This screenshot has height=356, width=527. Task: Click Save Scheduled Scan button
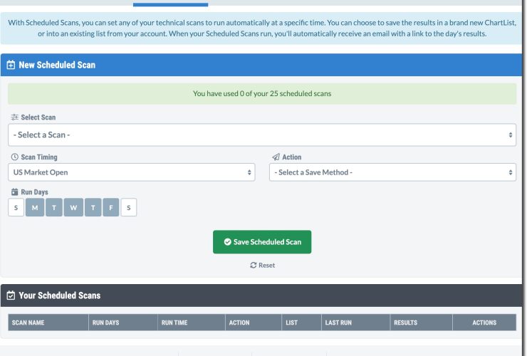pos(262,242)
